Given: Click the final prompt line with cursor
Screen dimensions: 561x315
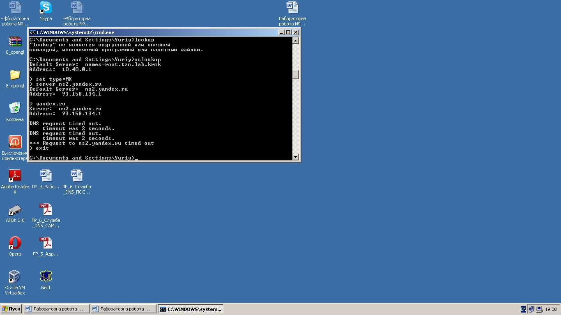Looking at the screenshot, I should click(84, 158).
